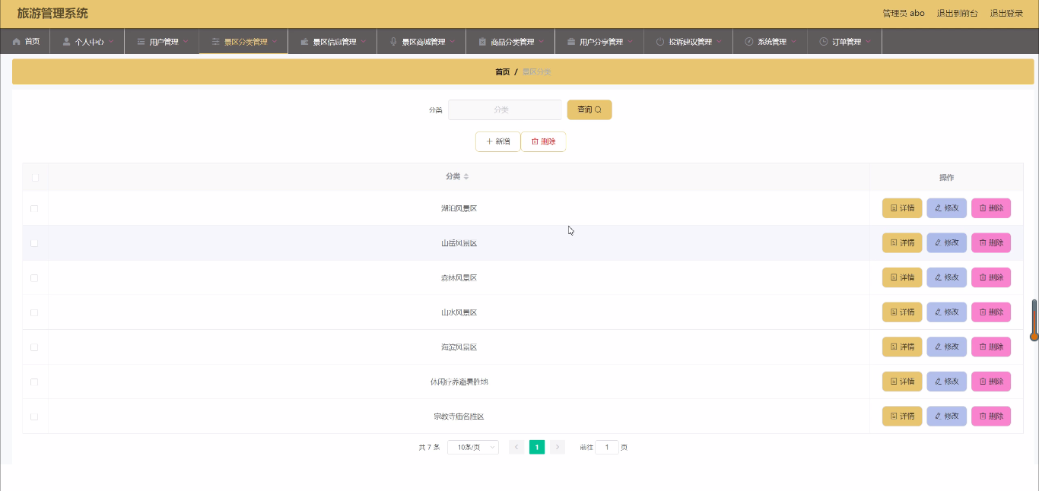Click the 景区信息管理 menu icon
Viewport: 1039px width, 491px height.
point(304,42)
